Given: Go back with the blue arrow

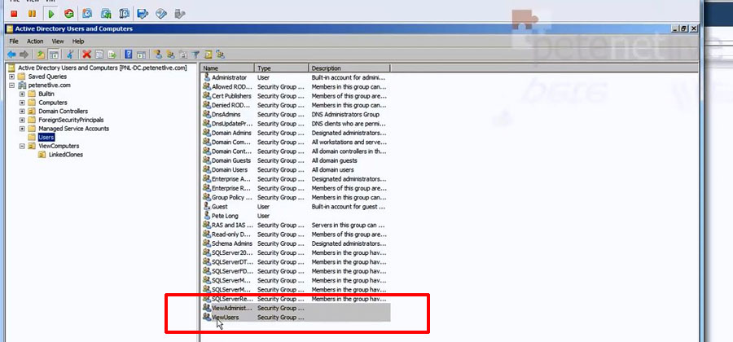Looking at the screenshot, I should (x=11, y=55).
